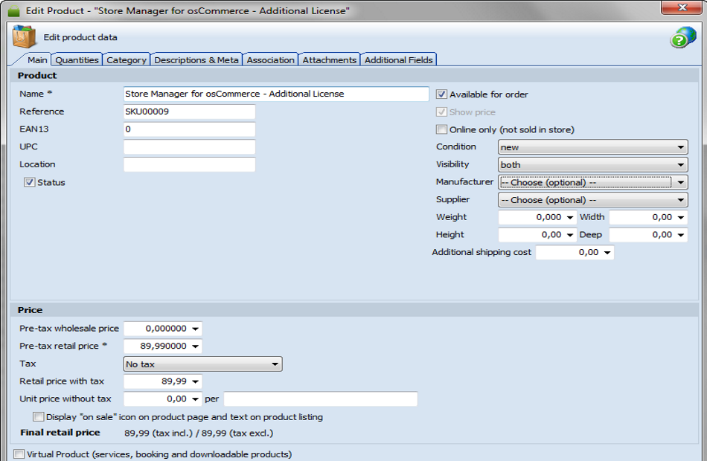
Task: Go to the Association tab
Action: 271,60
